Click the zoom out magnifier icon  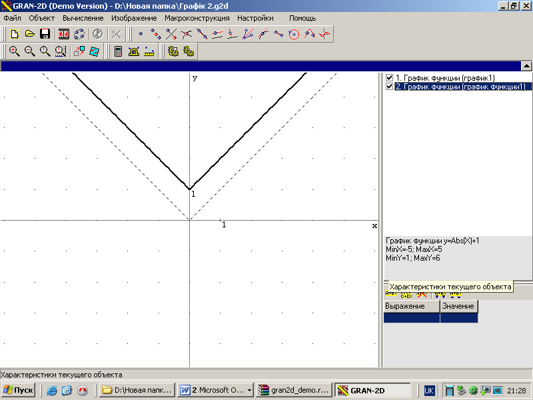[30, 51]
